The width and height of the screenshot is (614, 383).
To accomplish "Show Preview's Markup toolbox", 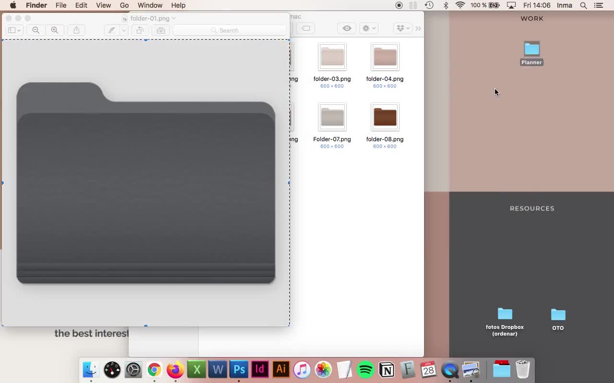I will point(161,30).
